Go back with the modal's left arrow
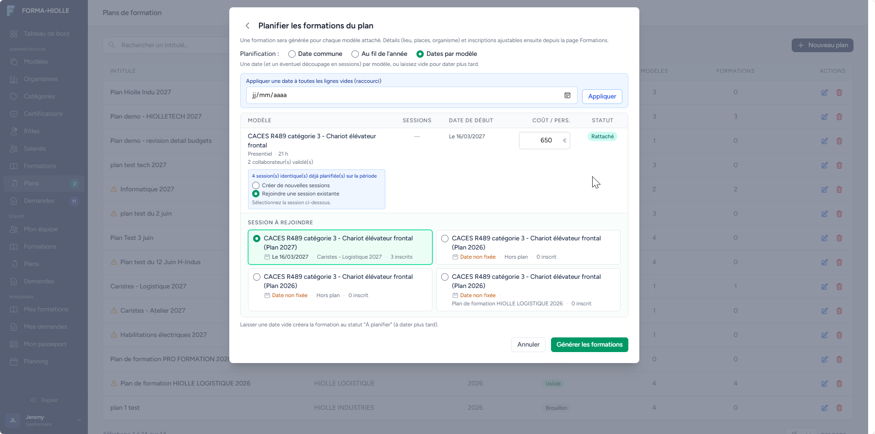Image resolution: width=875 pixels, height=434 pixels. 248,26
